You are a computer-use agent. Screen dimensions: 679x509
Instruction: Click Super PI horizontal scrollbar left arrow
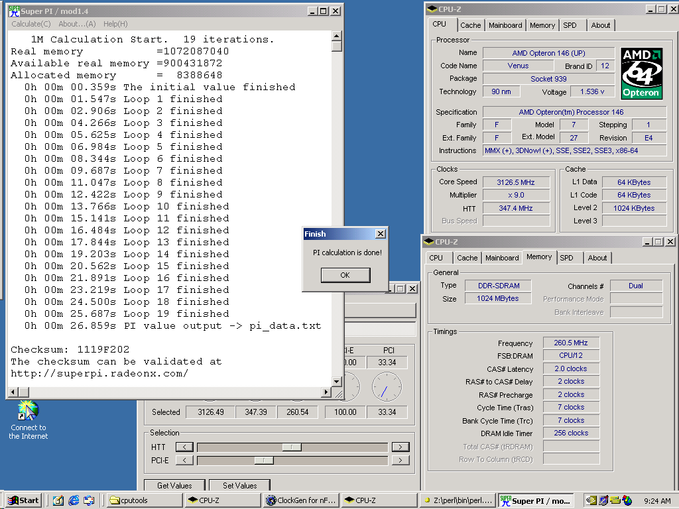click(13, 392)
